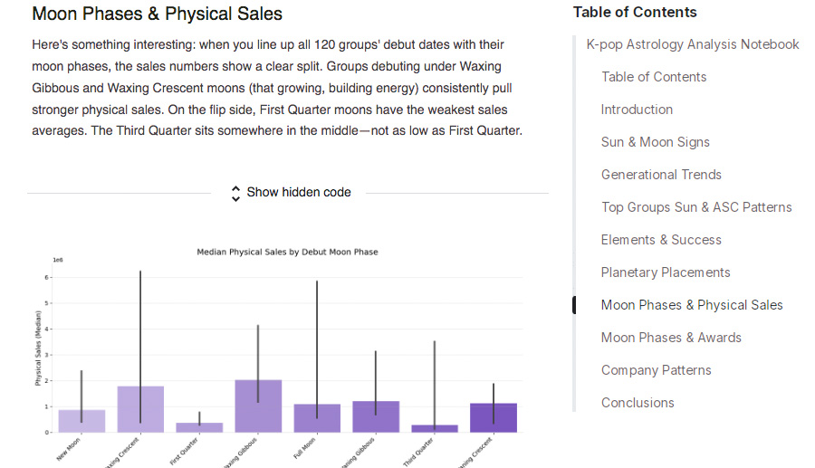Click the First Quarter bar
This screenshot has height=468, width=815.
(199, 428)
